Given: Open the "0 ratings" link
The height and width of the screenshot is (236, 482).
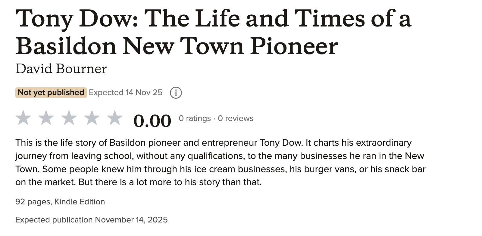Looking at the screenshot, I should (x=195, y=118).
